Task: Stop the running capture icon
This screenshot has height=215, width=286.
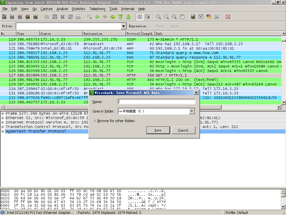Action: click(28, 17)
